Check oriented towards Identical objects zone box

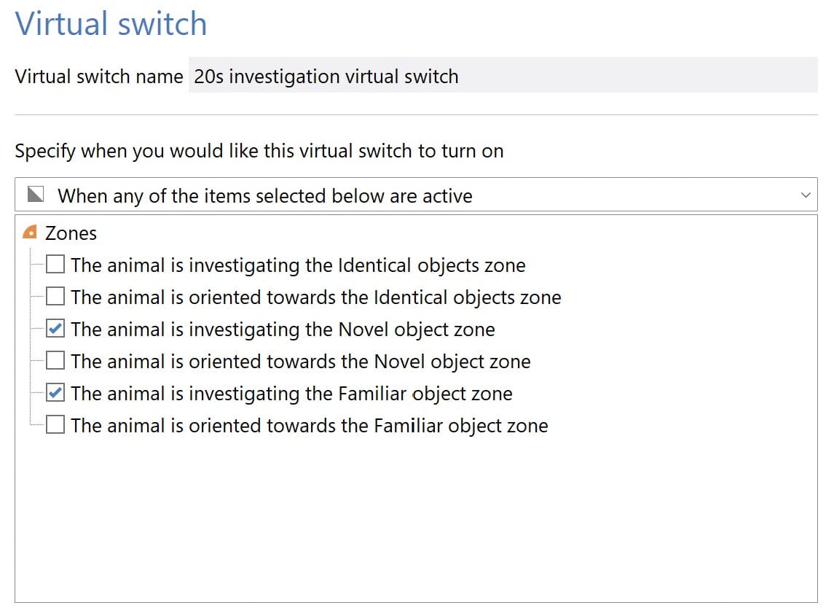[x=55, y=297]
